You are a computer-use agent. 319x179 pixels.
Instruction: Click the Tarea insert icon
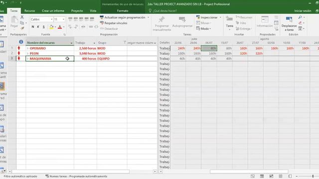pyautogui.click(x=229, y=19)
